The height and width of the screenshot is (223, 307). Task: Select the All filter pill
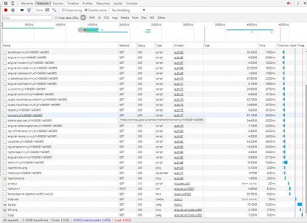[83, 18]
